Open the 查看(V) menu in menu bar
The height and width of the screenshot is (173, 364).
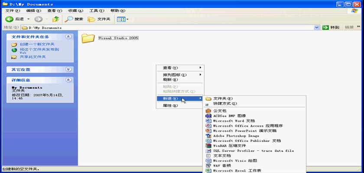click(x=55, y=11)
